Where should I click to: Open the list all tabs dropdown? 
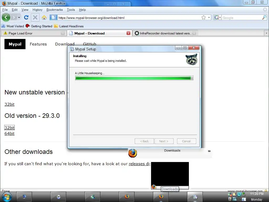[266, 33]
